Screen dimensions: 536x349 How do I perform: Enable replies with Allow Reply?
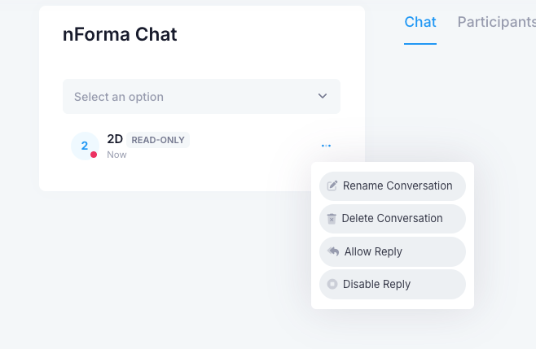(373, 251)
